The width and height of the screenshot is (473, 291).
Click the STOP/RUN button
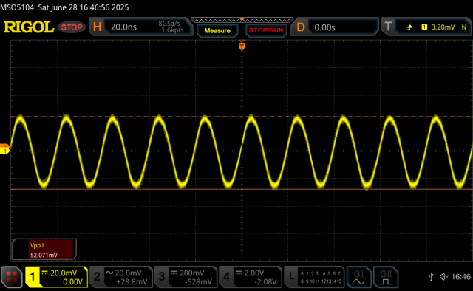click(x=266, y=30)
